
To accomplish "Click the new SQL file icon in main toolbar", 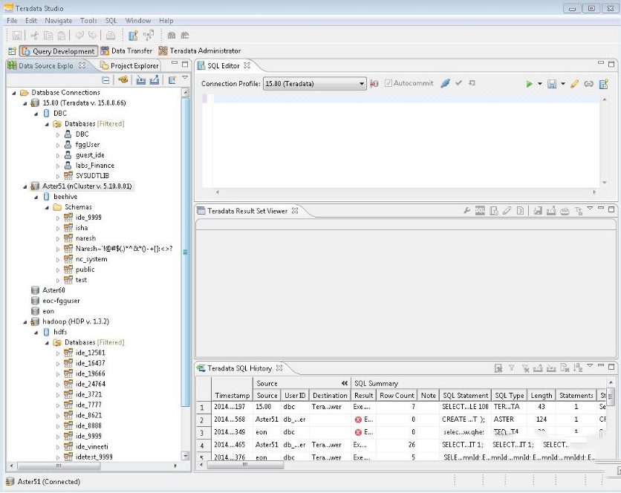I will coord(133,36).
